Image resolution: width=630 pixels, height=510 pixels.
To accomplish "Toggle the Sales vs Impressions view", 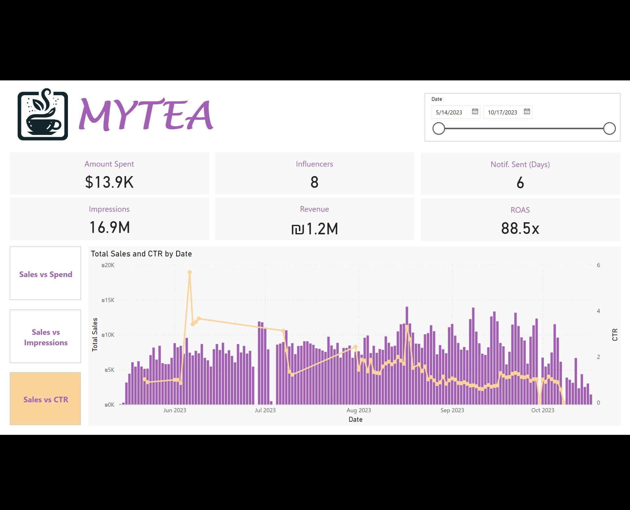I will coord(46,337).
